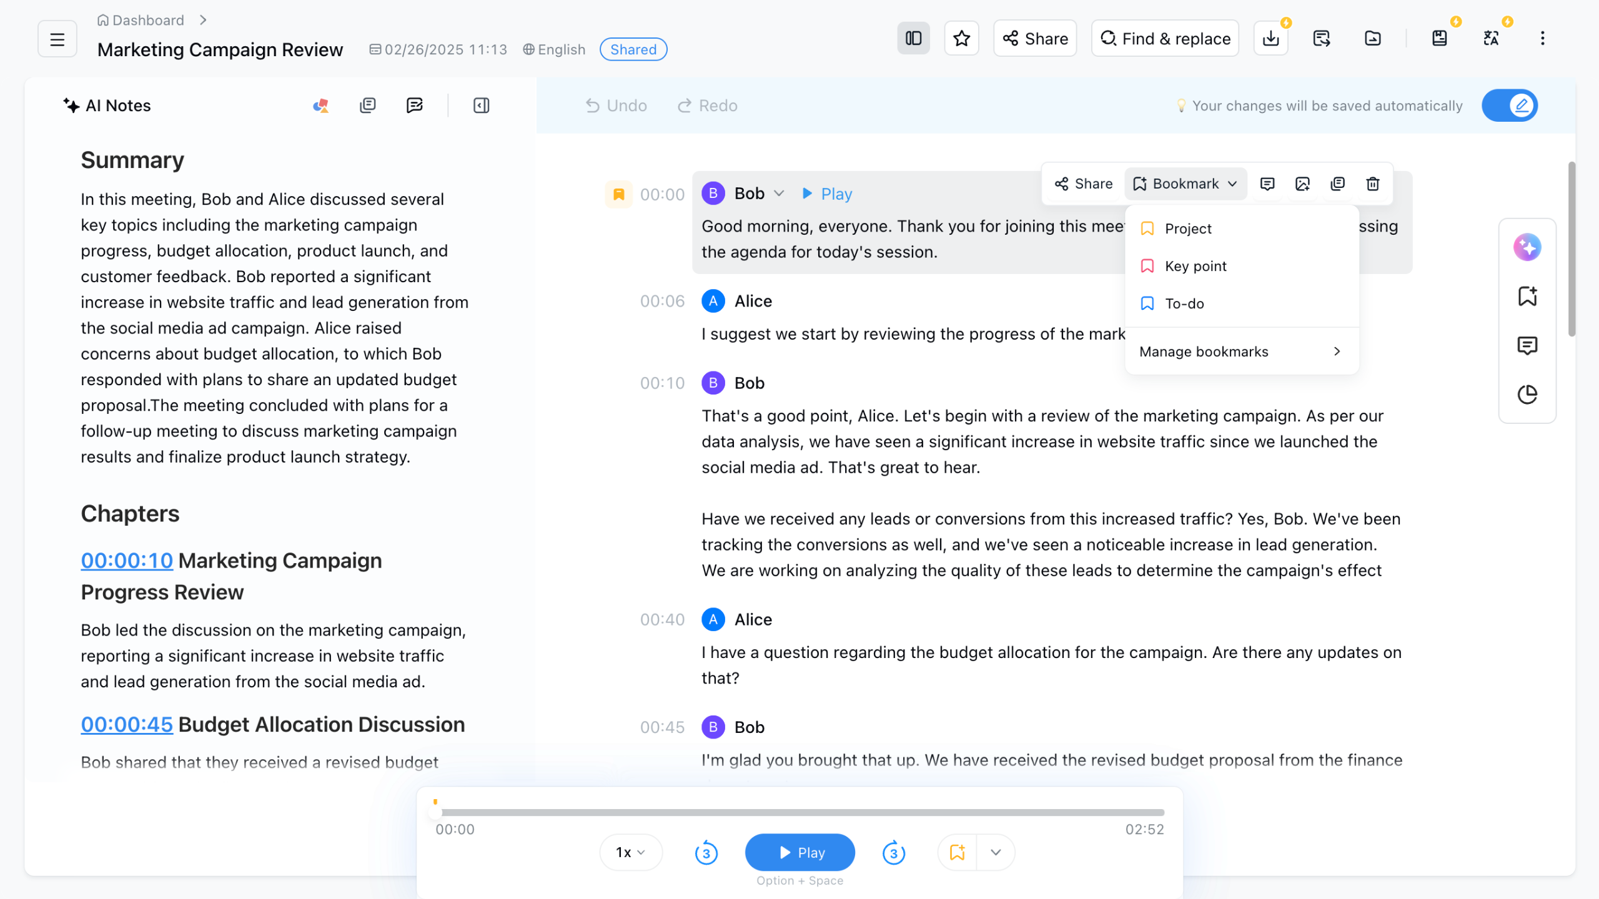Toggle the split view layout button
Viewport: 1599px width, 899px height.
click(x=913, y=39)
